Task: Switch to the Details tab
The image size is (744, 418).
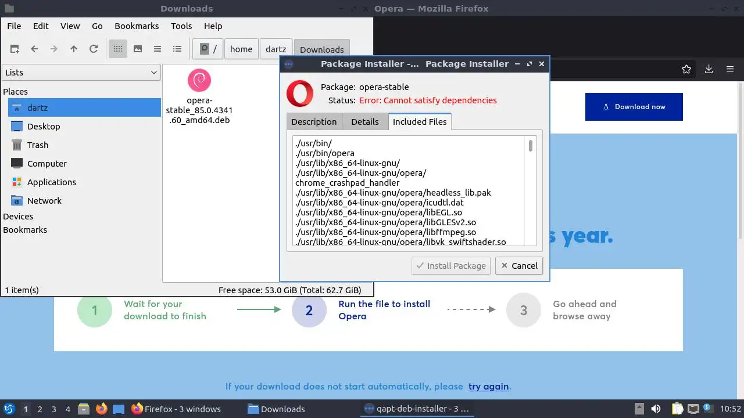Action: pos(365,121)
